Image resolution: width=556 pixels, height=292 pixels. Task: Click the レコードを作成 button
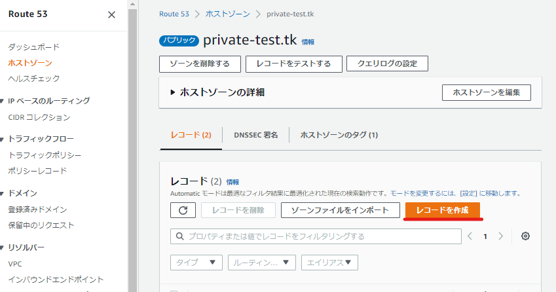point(442,210)
